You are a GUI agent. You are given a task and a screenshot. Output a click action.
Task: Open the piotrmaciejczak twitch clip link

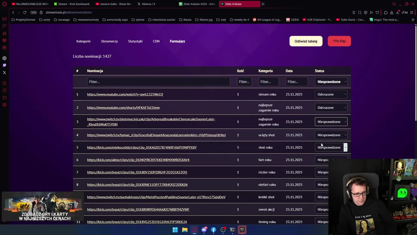151,122
